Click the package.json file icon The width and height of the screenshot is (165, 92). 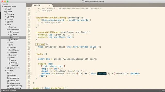[x=8, y=81]
